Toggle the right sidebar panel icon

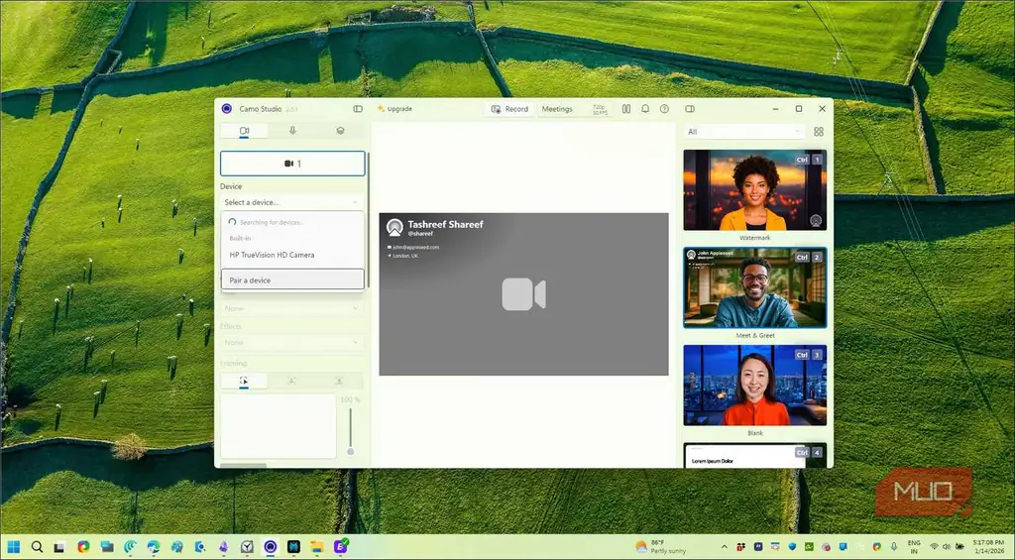690,109
